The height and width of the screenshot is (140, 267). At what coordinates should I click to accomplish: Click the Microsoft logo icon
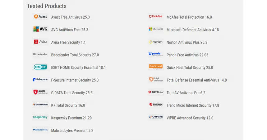coord(156,29)
